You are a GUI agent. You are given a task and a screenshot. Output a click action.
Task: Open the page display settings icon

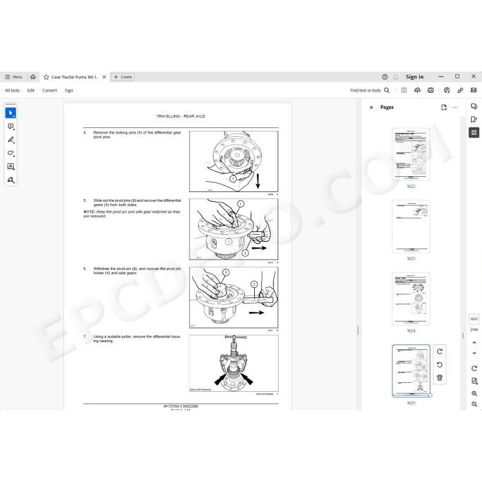(x=474, y=381)
